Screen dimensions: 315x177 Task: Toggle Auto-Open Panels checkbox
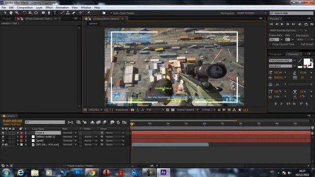pos(111,13)
